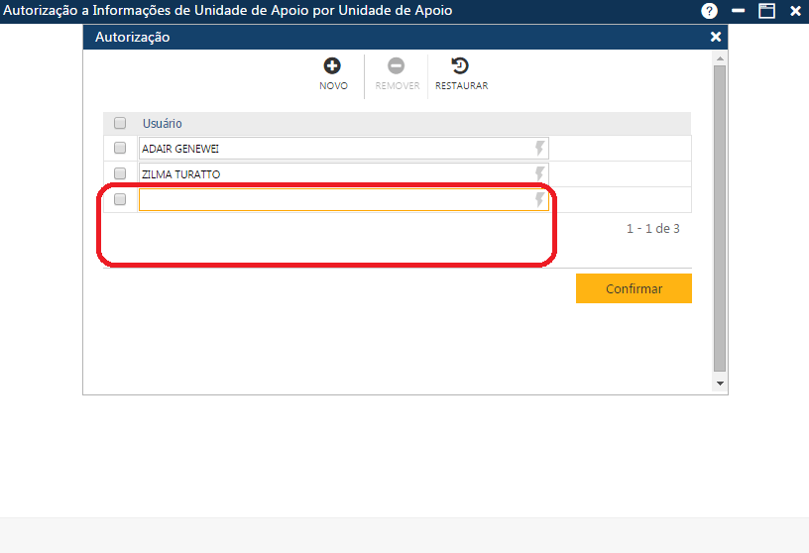Click the empty Usuário input field
809x553 pixels.
coord(333,200)
